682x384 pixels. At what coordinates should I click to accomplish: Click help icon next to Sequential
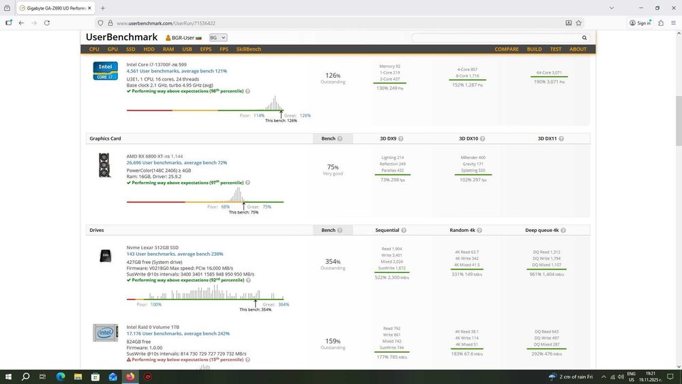(404, 231)
